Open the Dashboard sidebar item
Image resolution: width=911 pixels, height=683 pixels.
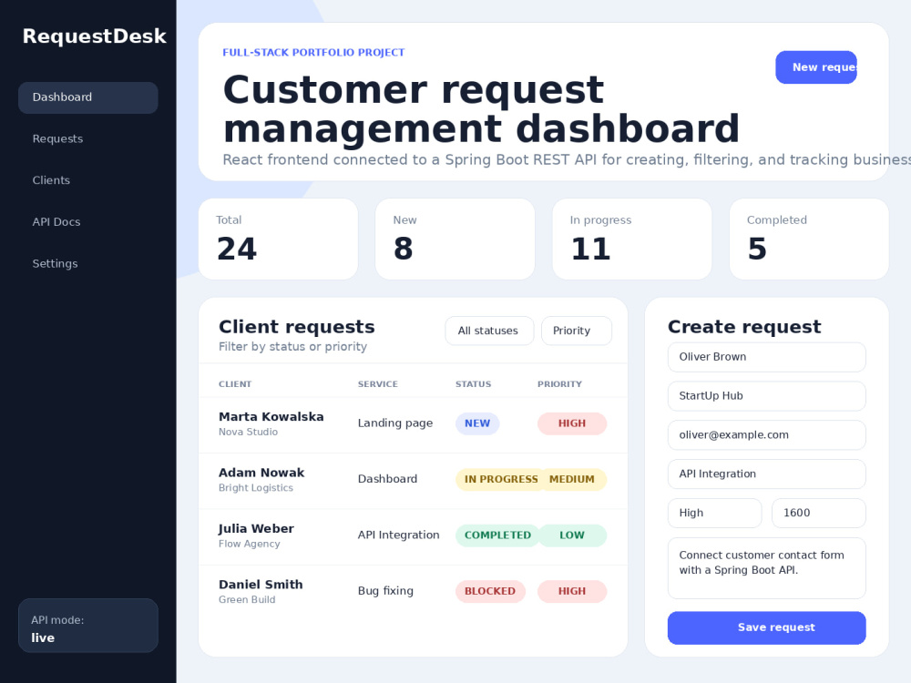(88, 97)
